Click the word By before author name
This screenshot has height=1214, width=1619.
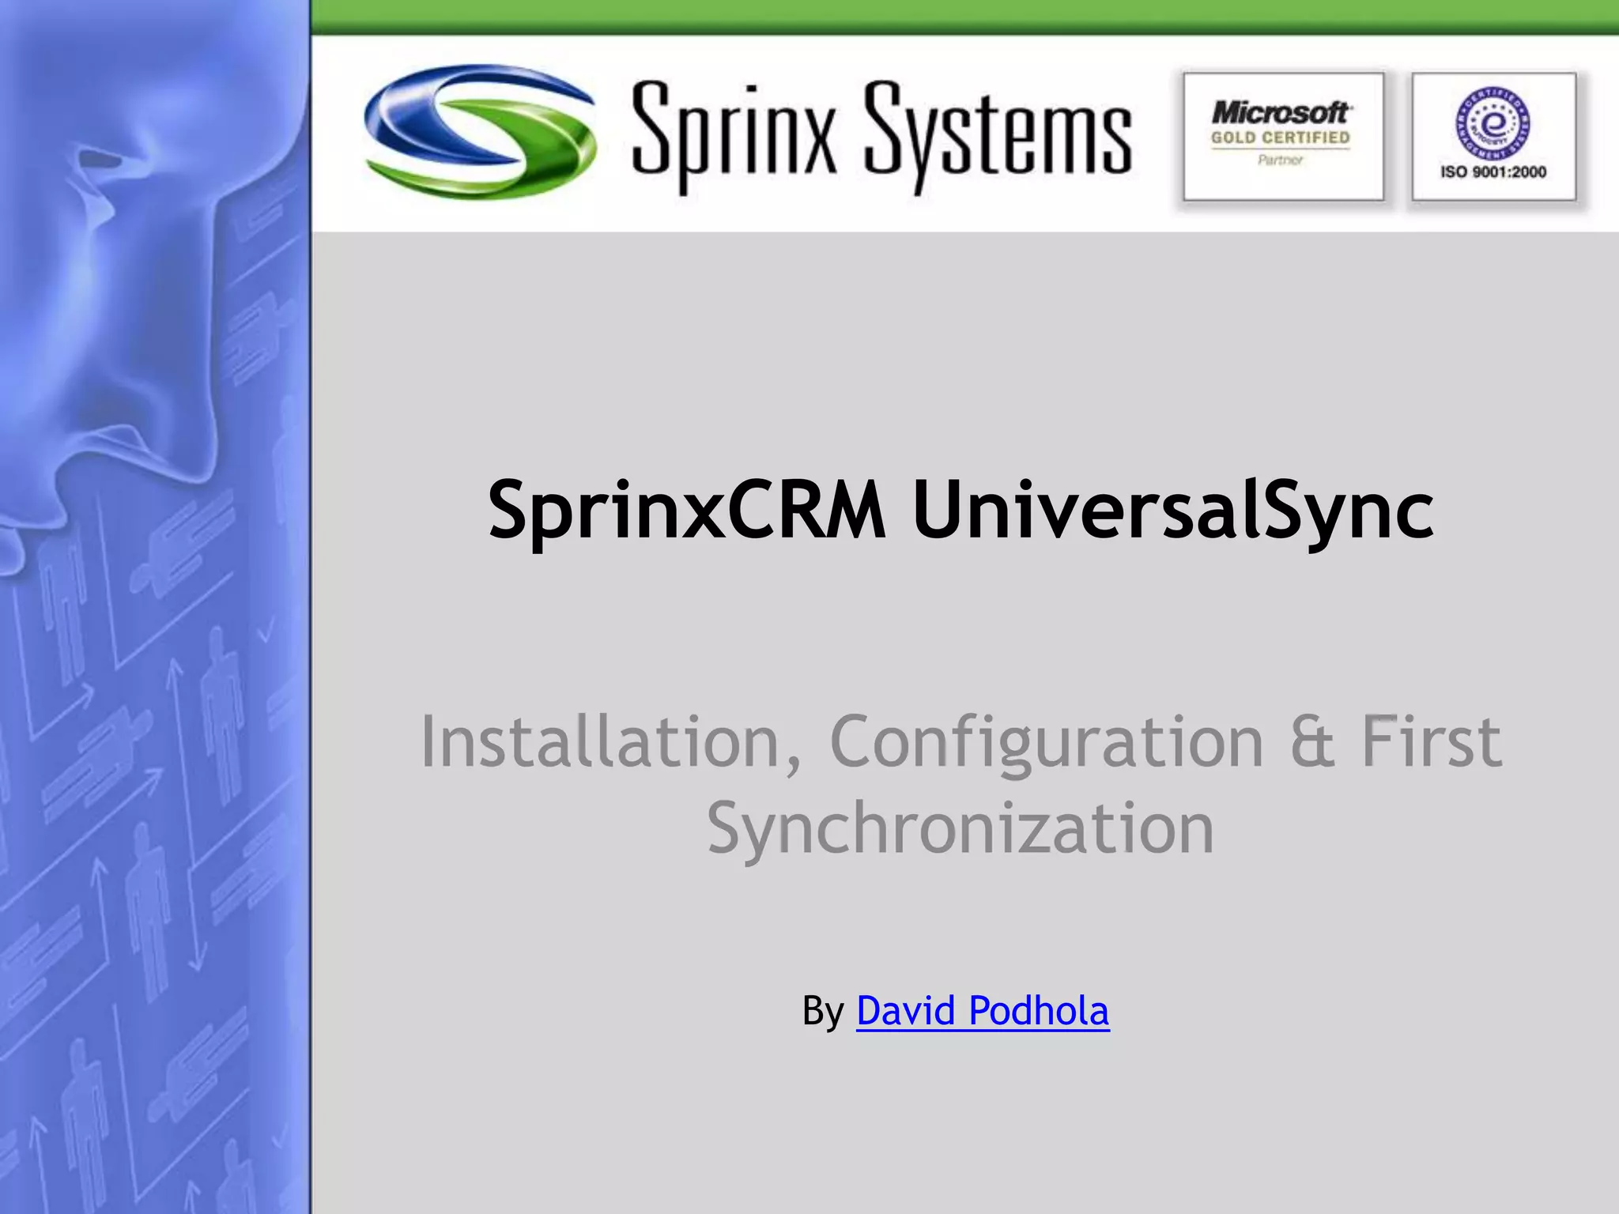[x=823, y=1011]
